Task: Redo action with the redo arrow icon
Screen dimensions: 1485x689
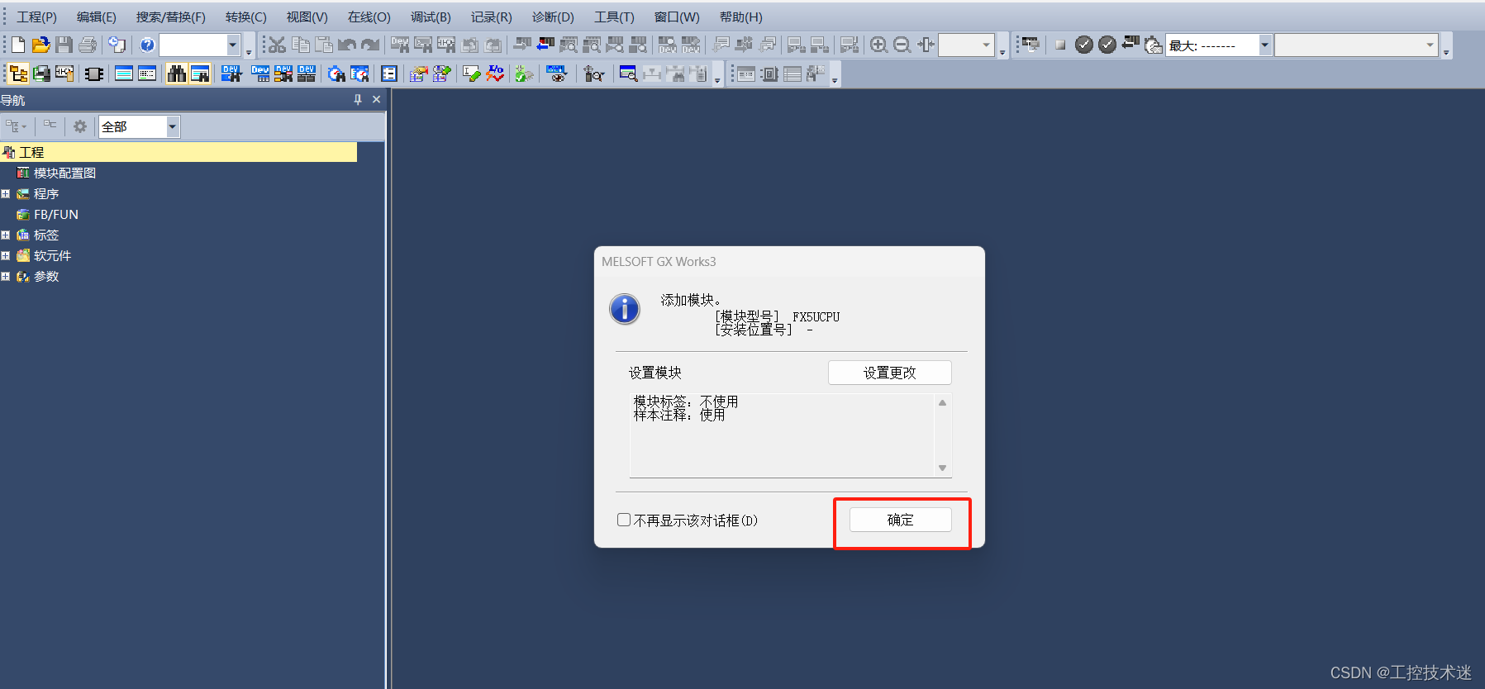Action: [x=370, y=45]
